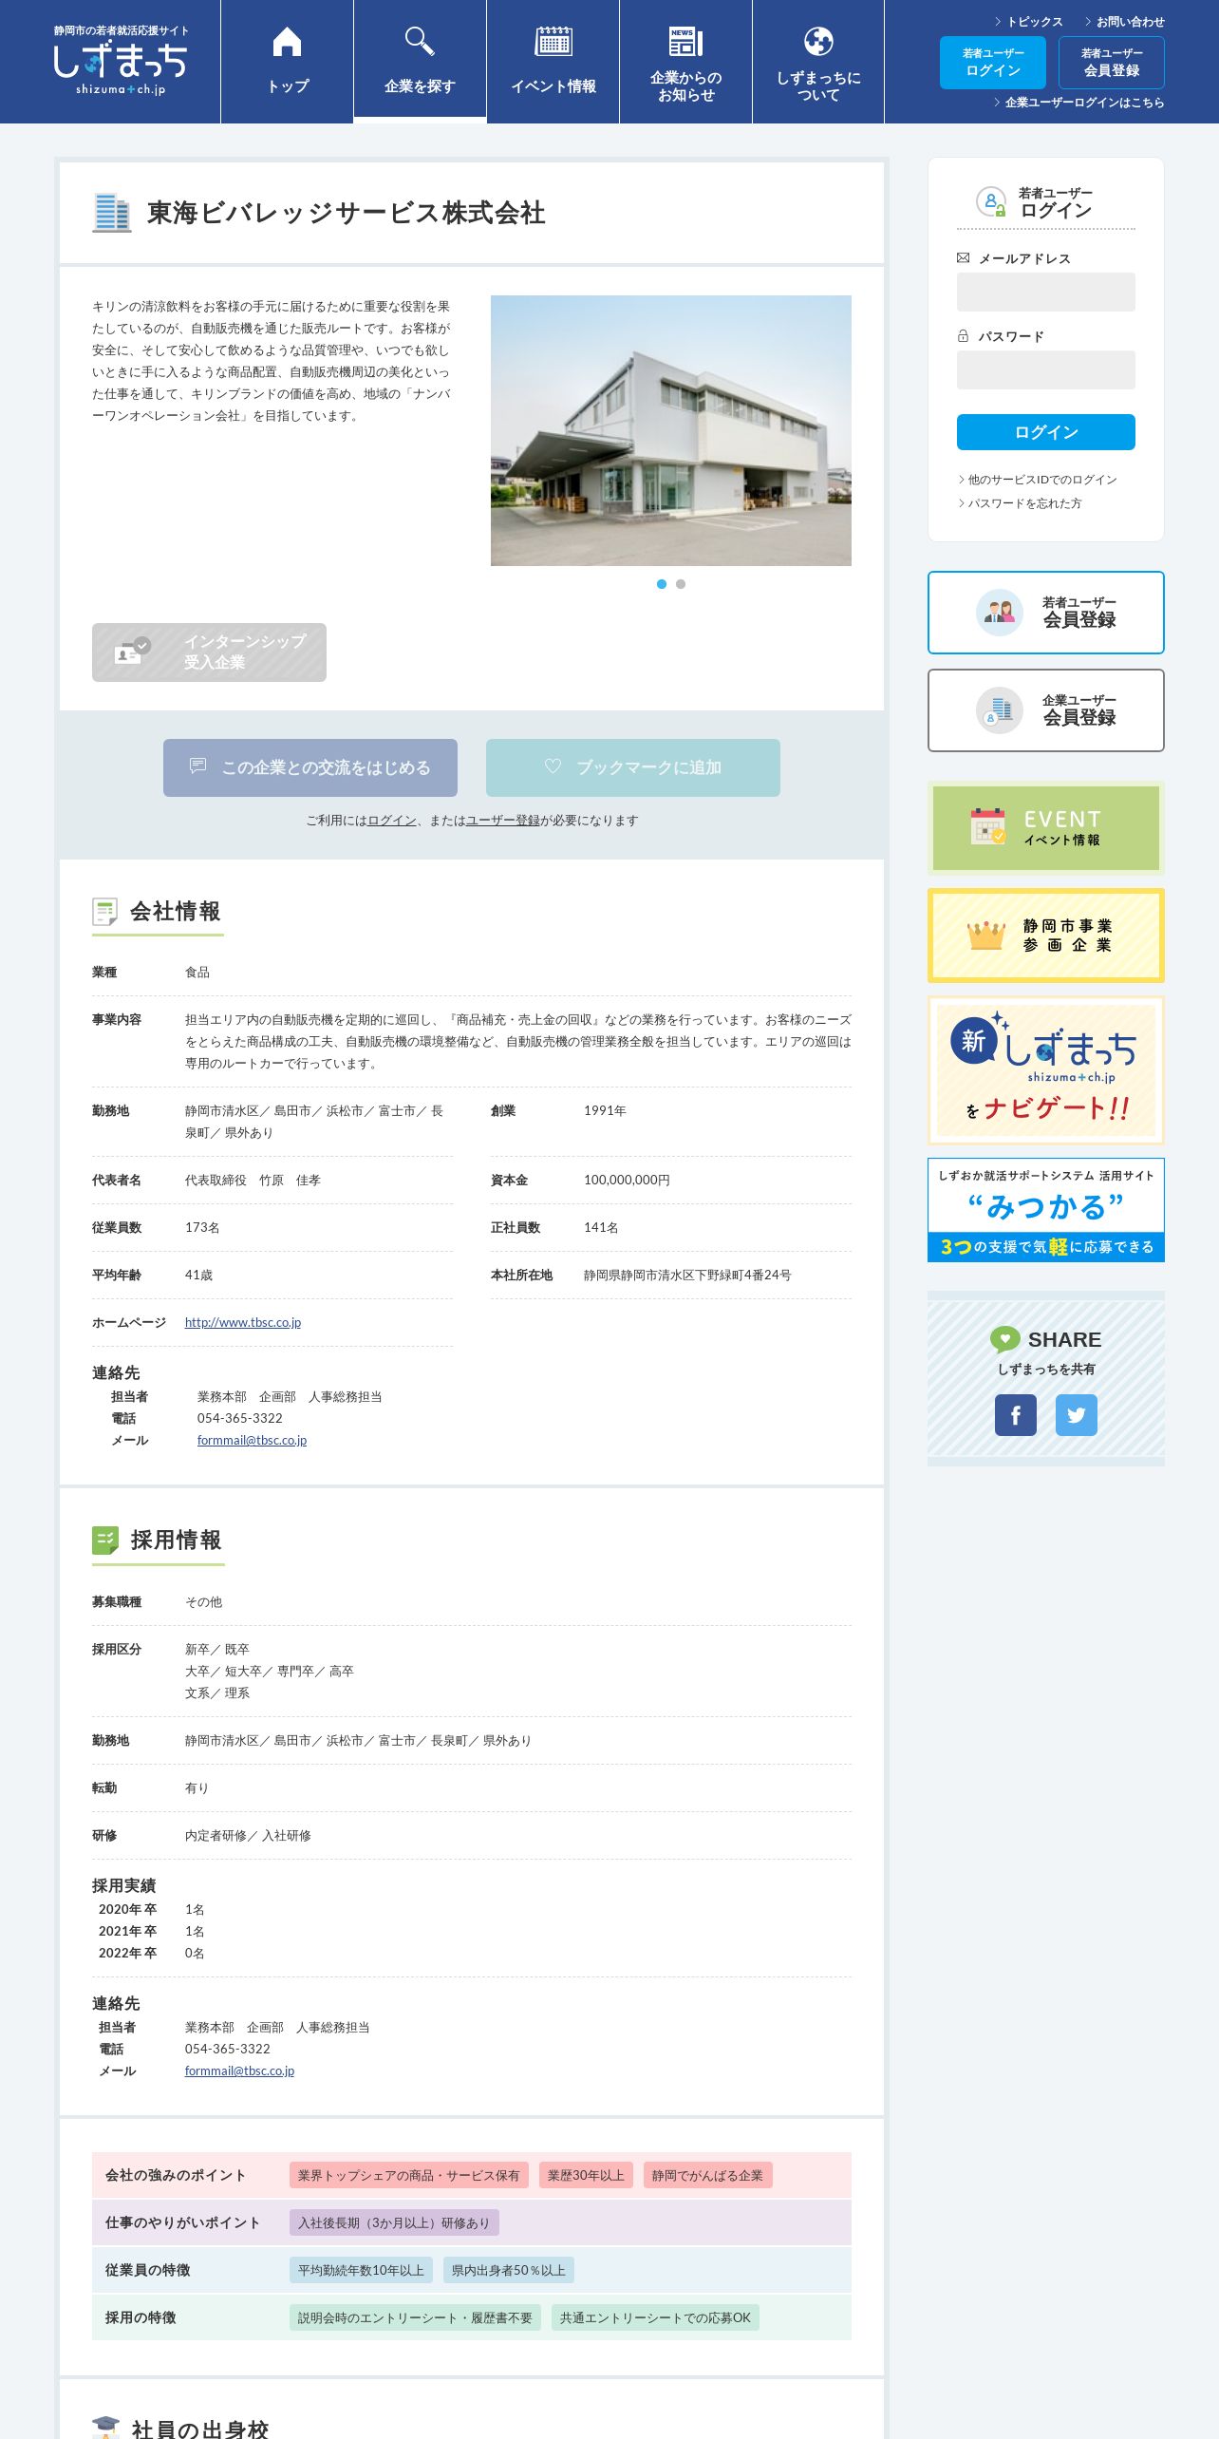Image resolution: width=1219 pixels, height=2439 pixels.
Task: Click the chat icon on 交流をはじめる button
Action: tap(197, 766)
